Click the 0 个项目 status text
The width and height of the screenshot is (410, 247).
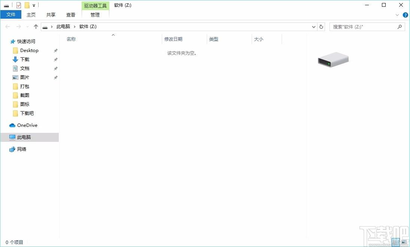coord(14,242)
